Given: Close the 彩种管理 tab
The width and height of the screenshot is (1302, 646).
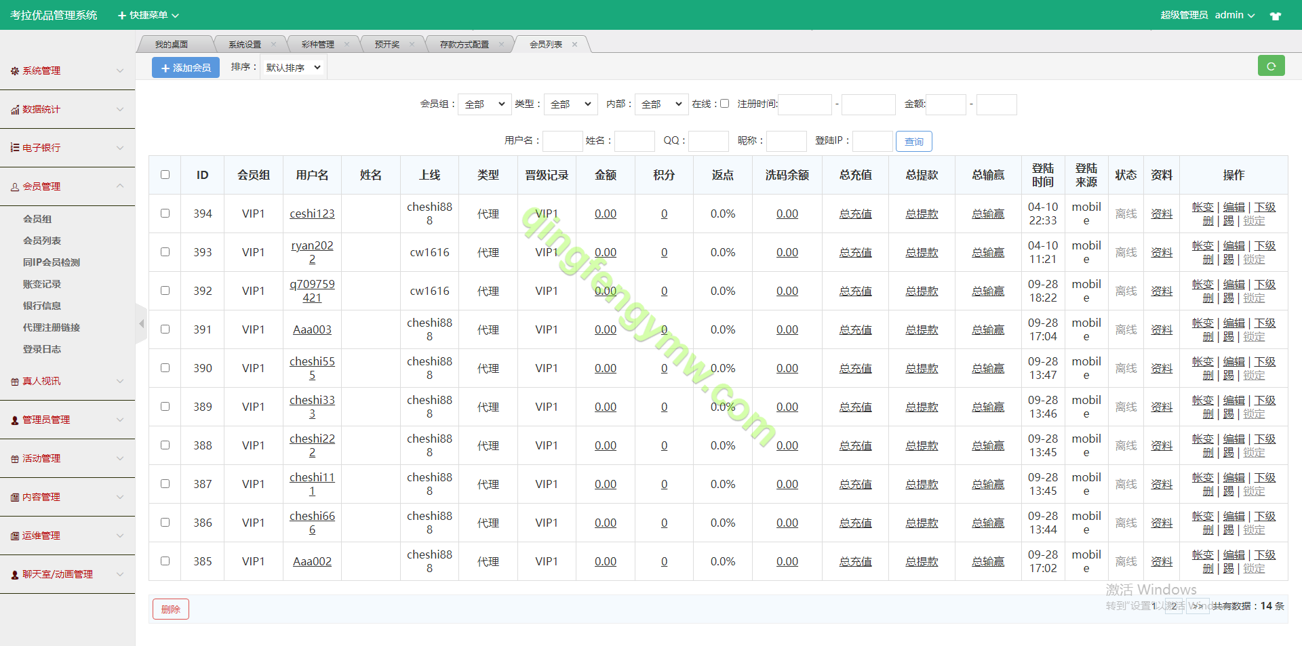Looking at the screenshot, I should (347, 45).
